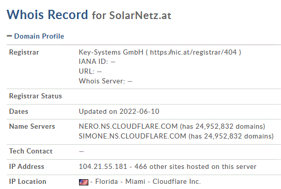The image size is (281, 189).
Task: Click the 'Registrar Status' row label
Action: (36, 96)
